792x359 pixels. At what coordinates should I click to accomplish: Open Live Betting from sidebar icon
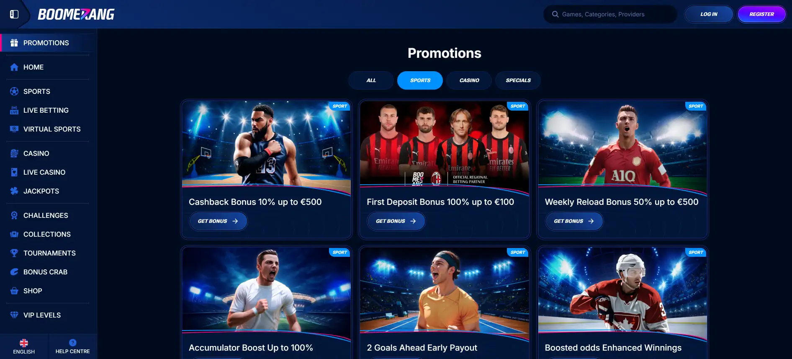[x=14, y=110]
